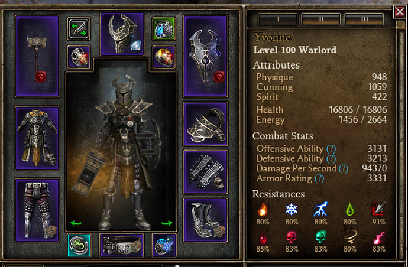Screen dimensions: 408x267
Task: Click the spiked gauntlets slot
Action: point(205,172)
